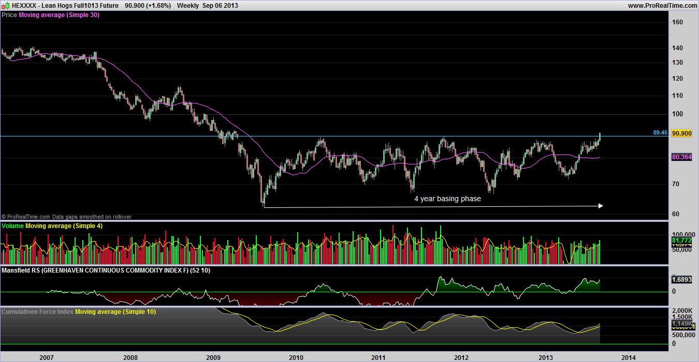Click the green 81,772 volume value tag
Image resolution: width=699 pixels, height=362 pixels.
tap(681, 240)
